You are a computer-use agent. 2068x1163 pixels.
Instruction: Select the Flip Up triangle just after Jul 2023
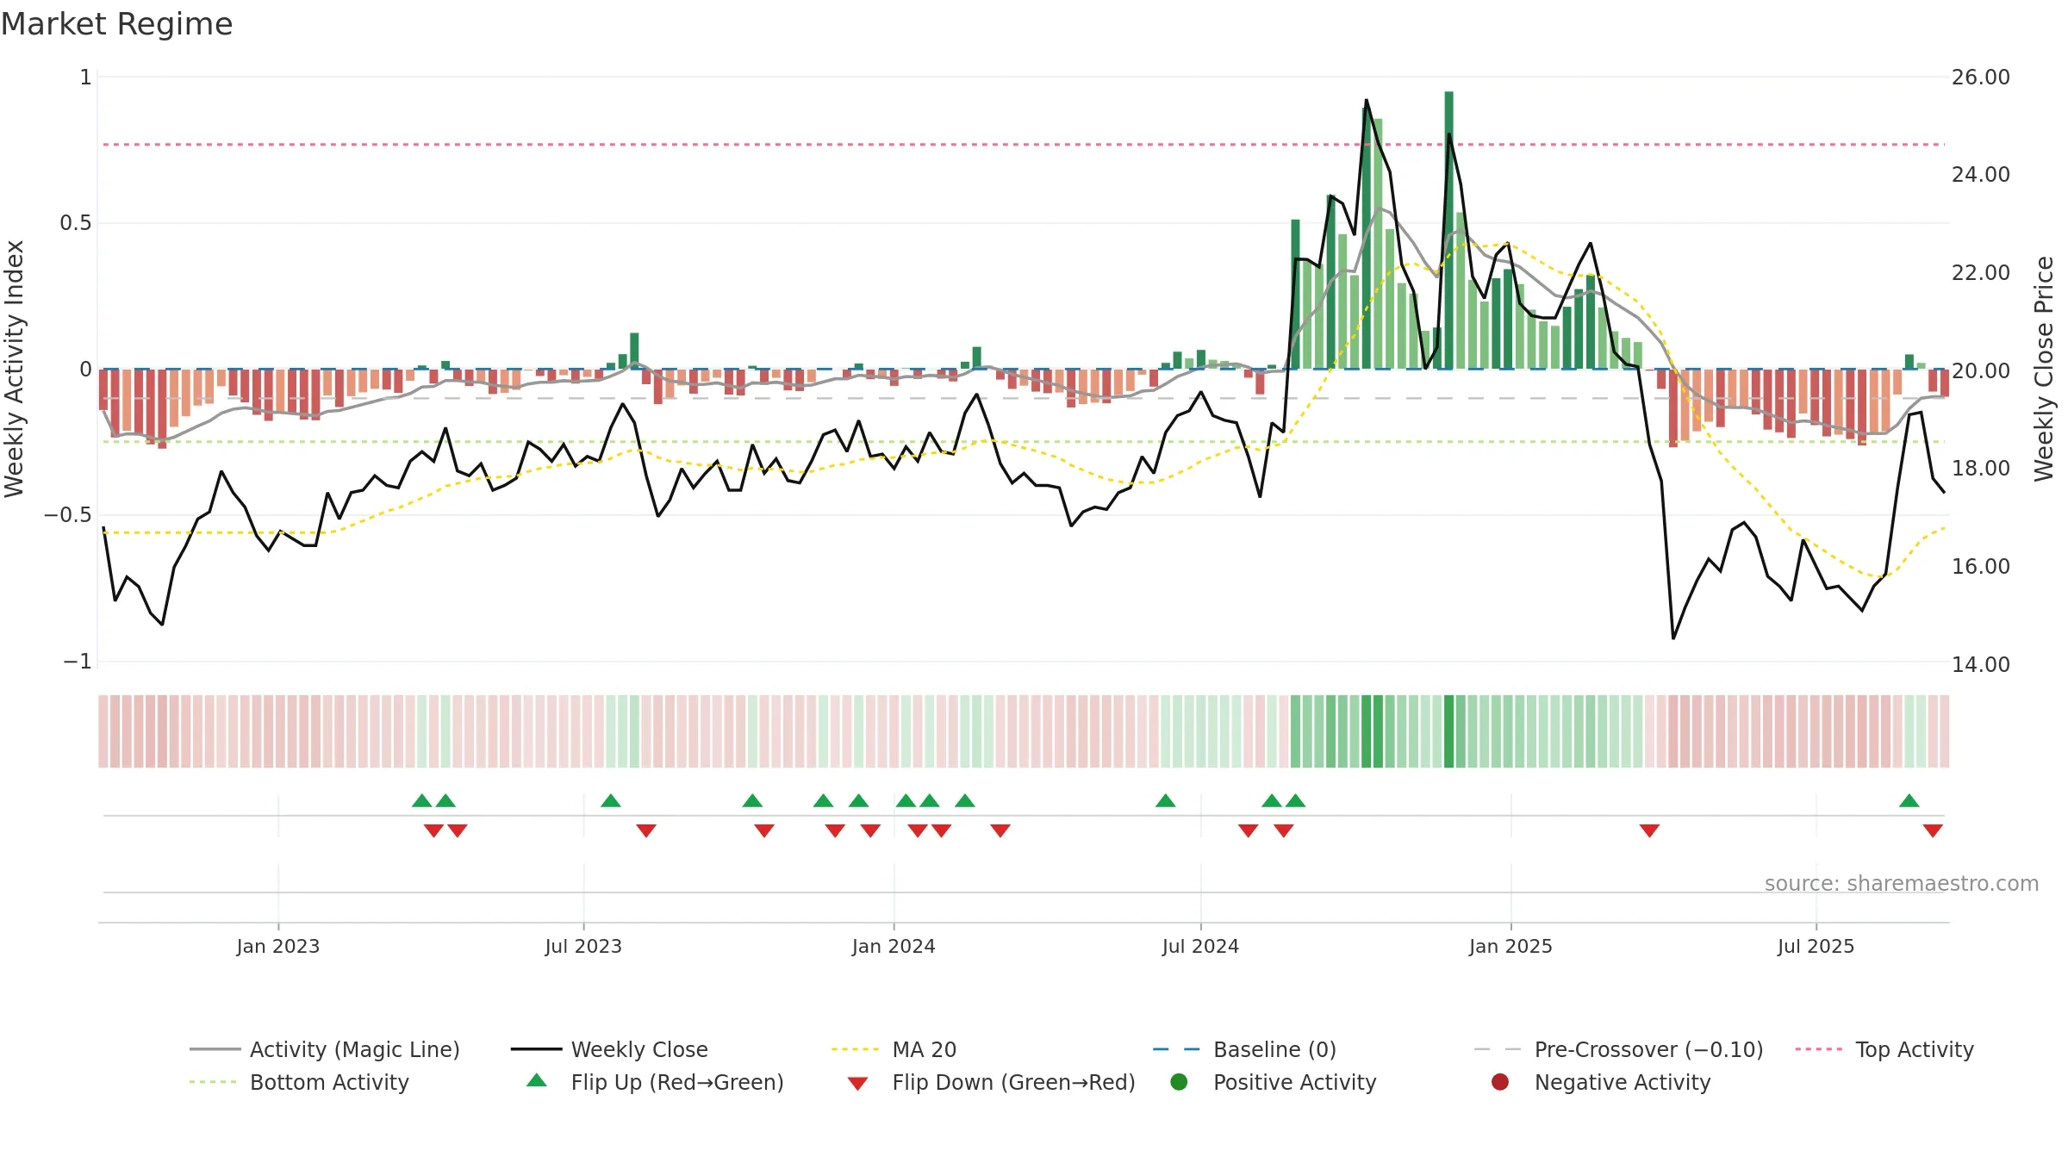611,801
